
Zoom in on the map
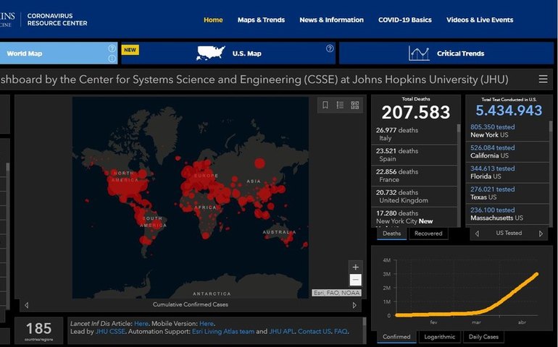tap(355, 267)
